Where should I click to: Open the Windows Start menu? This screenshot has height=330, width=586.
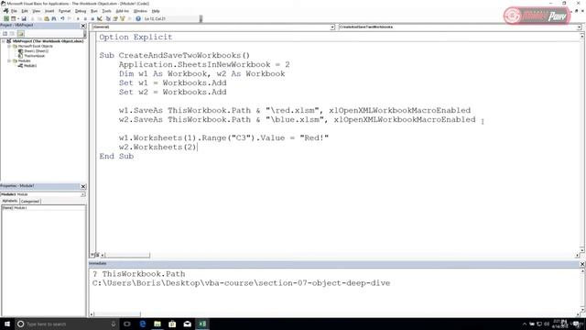pos(7,324)
